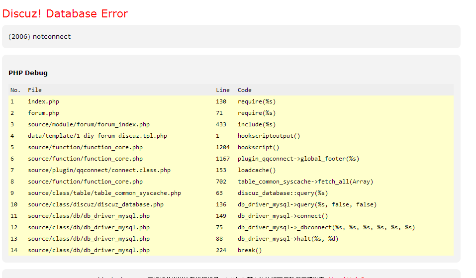476x278 pixels.
Task: Click source/module/forum/forum_index.php path
Action: [89, 124]
